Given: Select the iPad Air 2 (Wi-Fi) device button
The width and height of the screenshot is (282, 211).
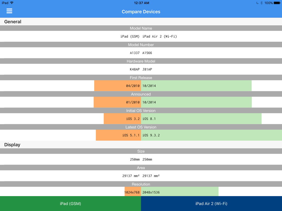Looking at the screenshot, I should [x=211, y=203].
